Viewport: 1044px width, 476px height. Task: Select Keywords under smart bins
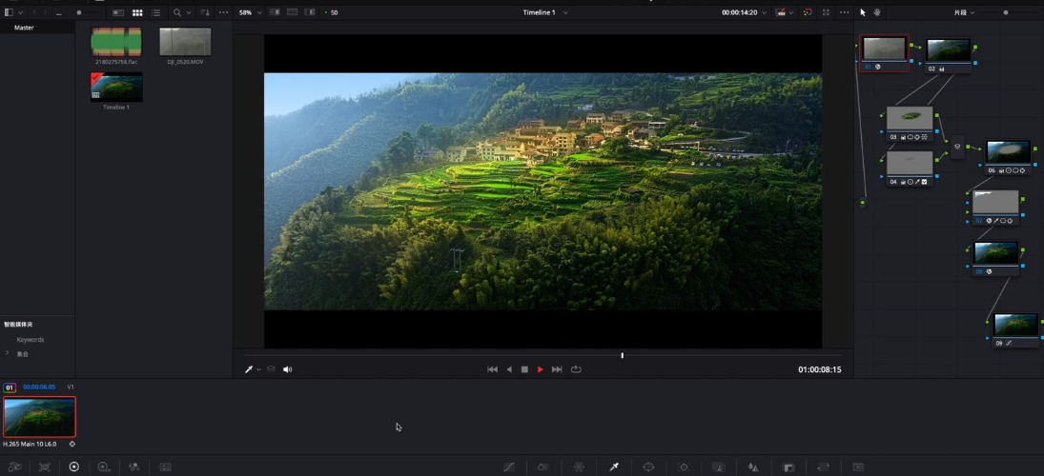31,340
